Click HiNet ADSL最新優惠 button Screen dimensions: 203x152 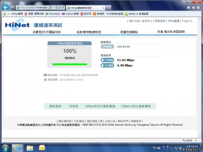[137, 106]
